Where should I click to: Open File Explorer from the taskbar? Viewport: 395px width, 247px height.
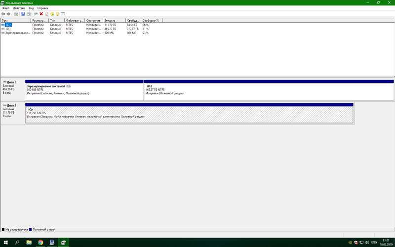pyautogui.click(x=29, y=243)
